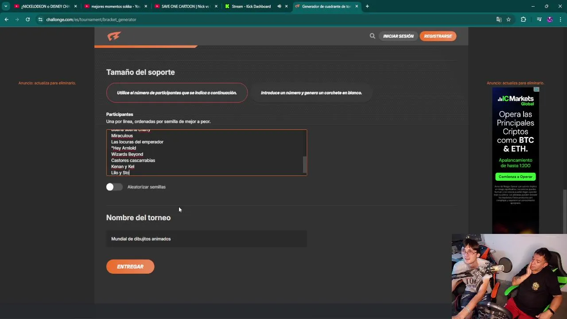Click the IC Markets Global ad logo
Viewport: 567px width, 319px height.
click(516, 100)
